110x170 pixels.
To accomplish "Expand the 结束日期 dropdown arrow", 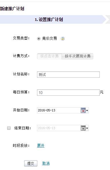I will (x=87, y=128).
